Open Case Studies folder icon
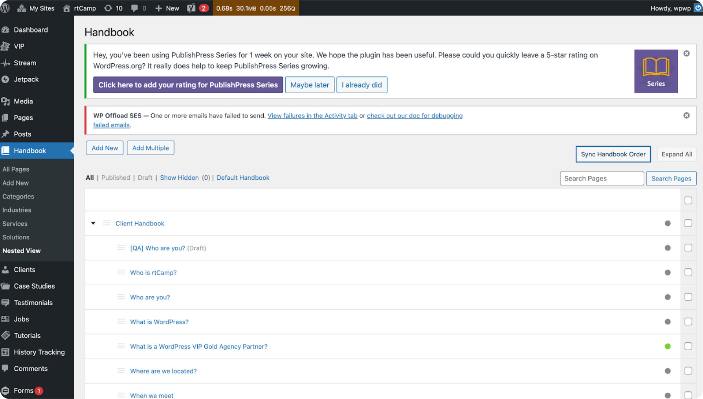Viewport: 703px width, 399px height. click(5, 286)
